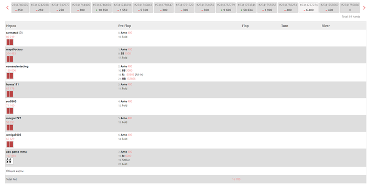Click wmiga3005's face-down hole cards icon

point(10,144)
